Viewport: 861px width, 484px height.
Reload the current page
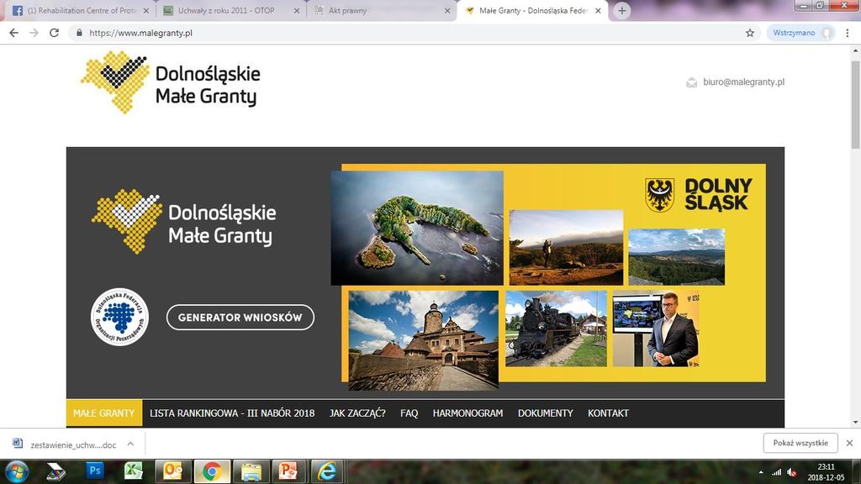[54, 33]
